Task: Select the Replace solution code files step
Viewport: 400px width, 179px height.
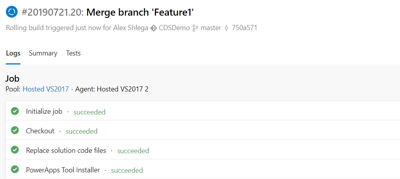Action: pos(203,150)
